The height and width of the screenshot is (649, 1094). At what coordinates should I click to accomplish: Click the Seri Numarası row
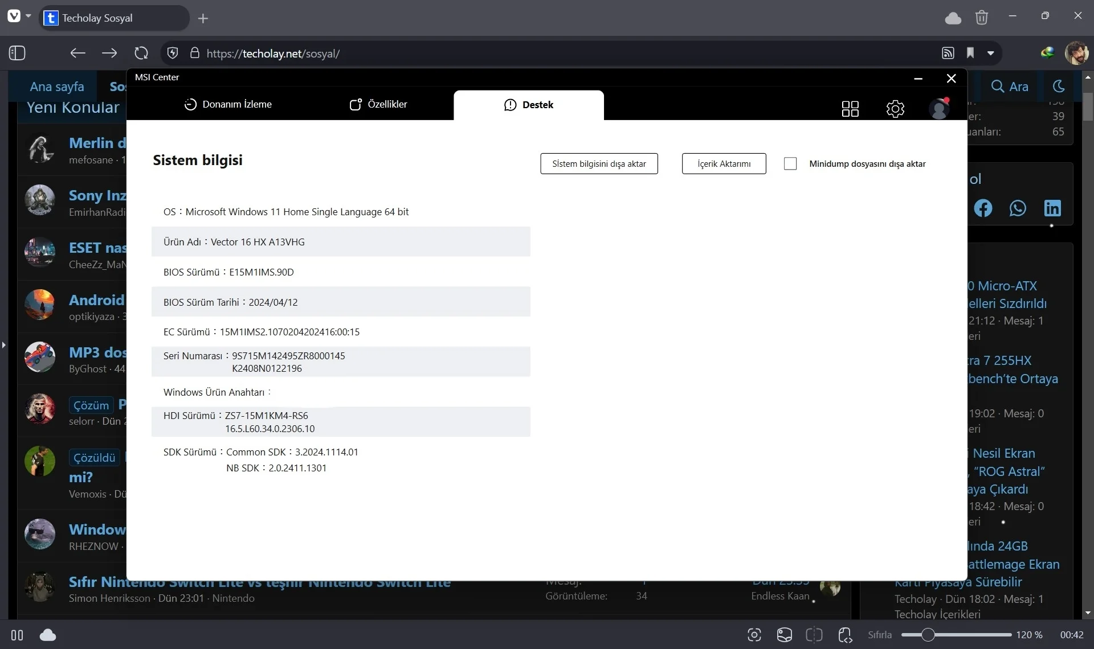341,362
